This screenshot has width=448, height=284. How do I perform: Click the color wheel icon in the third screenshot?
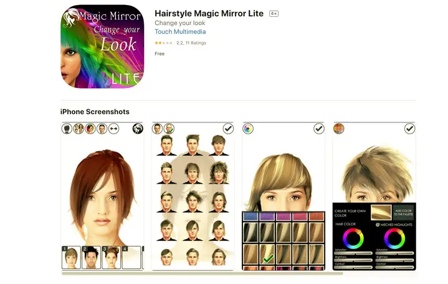[248, 129]
